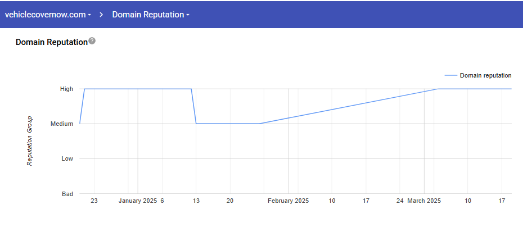523x227 pixels.
Task: Click the chart line where it reaches High in March
Action: (437, 89)
